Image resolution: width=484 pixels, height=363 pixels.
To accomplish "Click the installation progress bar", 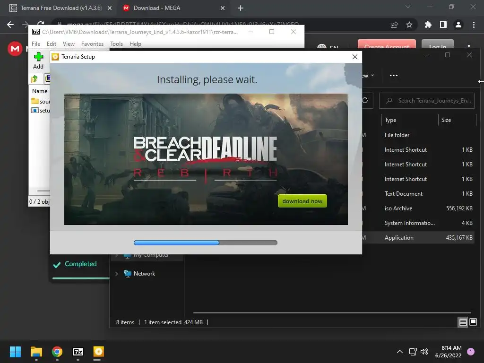I will click(x=206, y=242).
